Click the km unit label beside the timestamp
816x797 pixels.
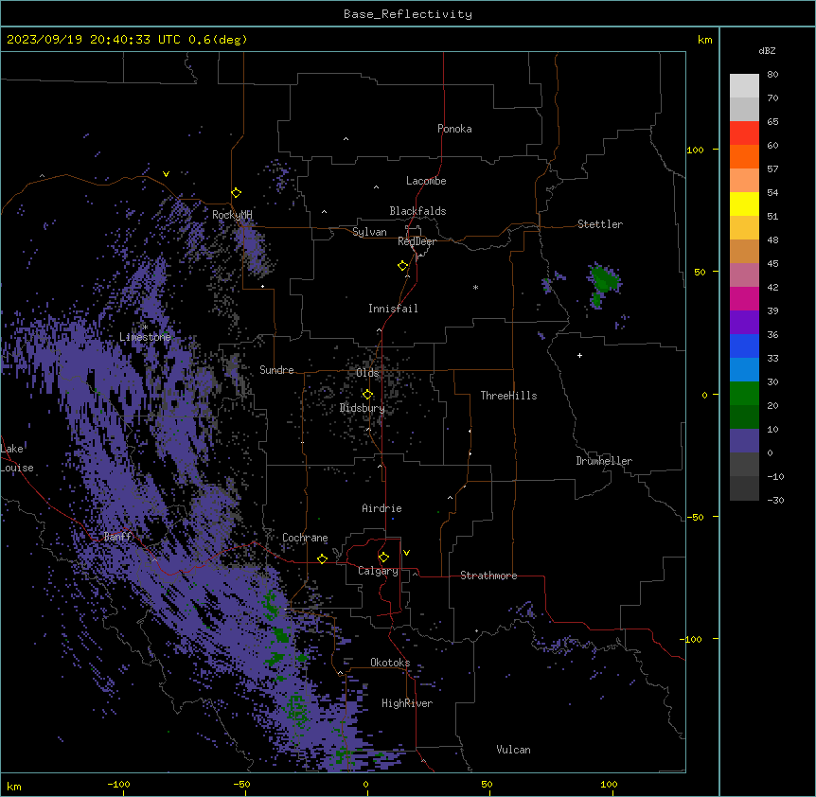pyautogui.click(x=705, y=40)
